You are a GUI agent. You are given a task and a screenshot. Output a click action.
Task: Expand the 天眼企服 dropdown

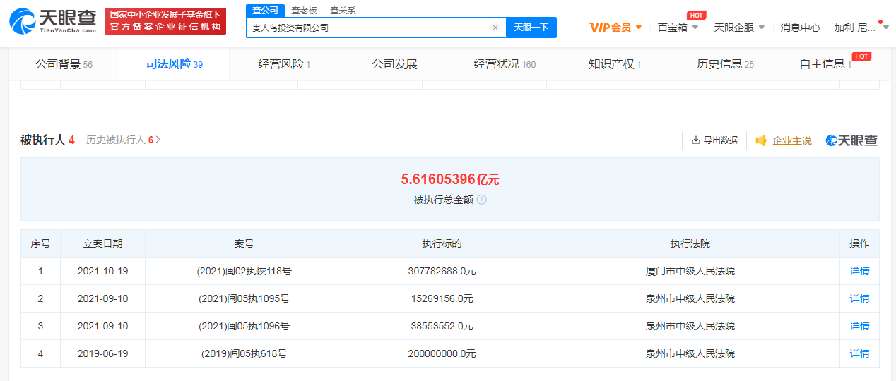pyautogui.click(x=739, y=28)
